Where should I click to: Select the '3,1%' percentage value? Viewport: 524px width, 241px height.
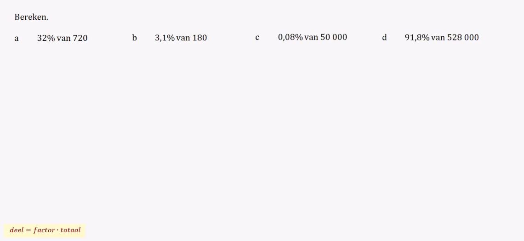click(x=165, y=38)
